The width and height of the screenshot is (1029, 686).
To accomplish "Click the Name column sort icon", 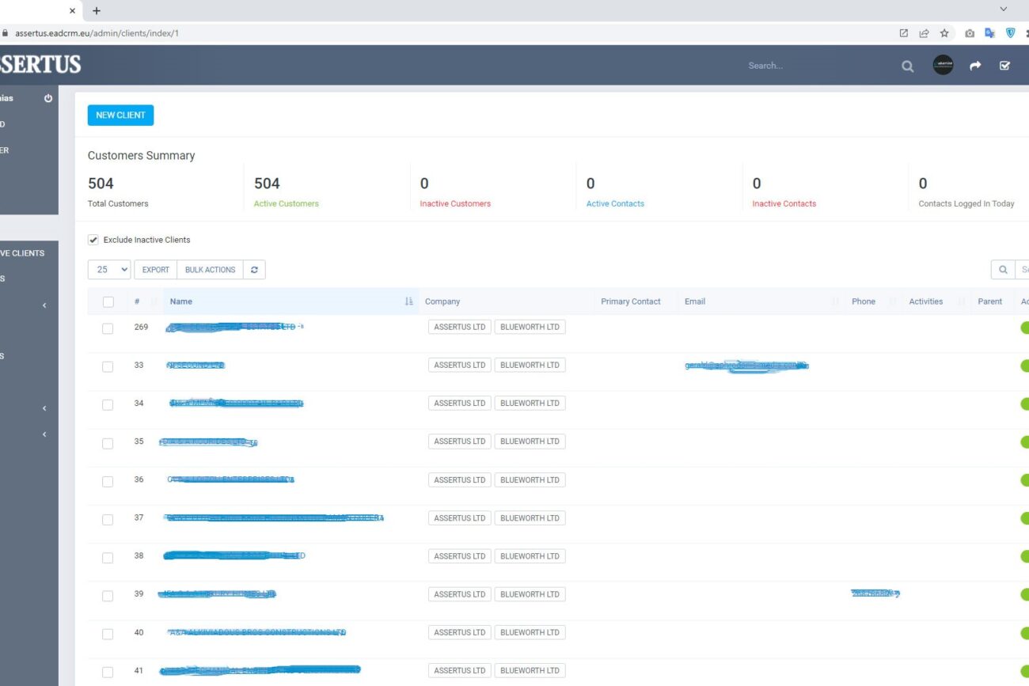I will click(408, 301).
